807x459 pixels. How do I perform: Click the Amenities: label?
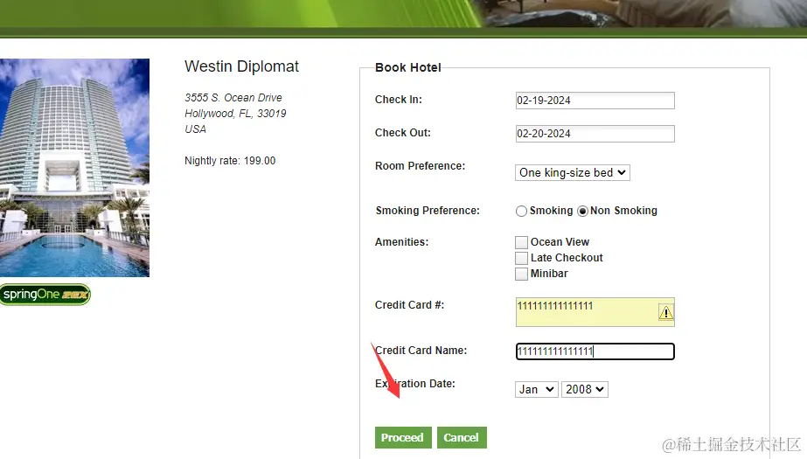pos(401,242)
